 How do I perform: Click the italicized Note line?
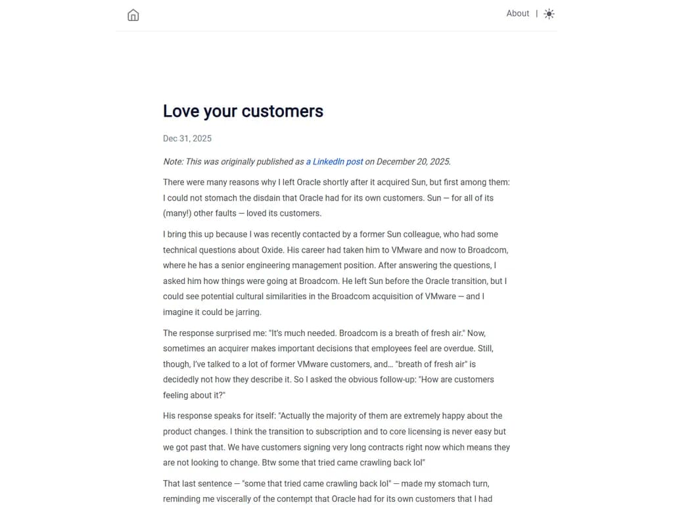306,161
